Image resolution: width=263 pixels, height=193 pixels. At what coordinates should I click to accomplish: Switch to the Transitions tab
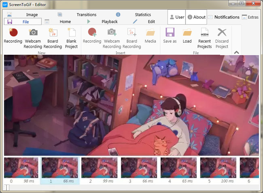(77, 15)
